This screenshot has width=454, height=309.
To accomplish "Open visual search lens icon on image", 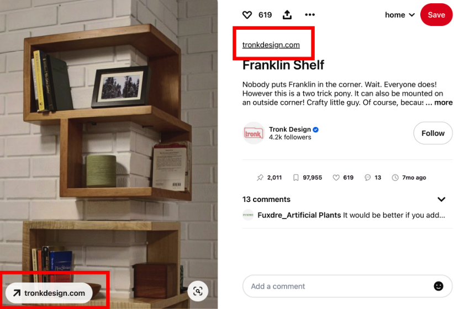I will coord(198,291).
